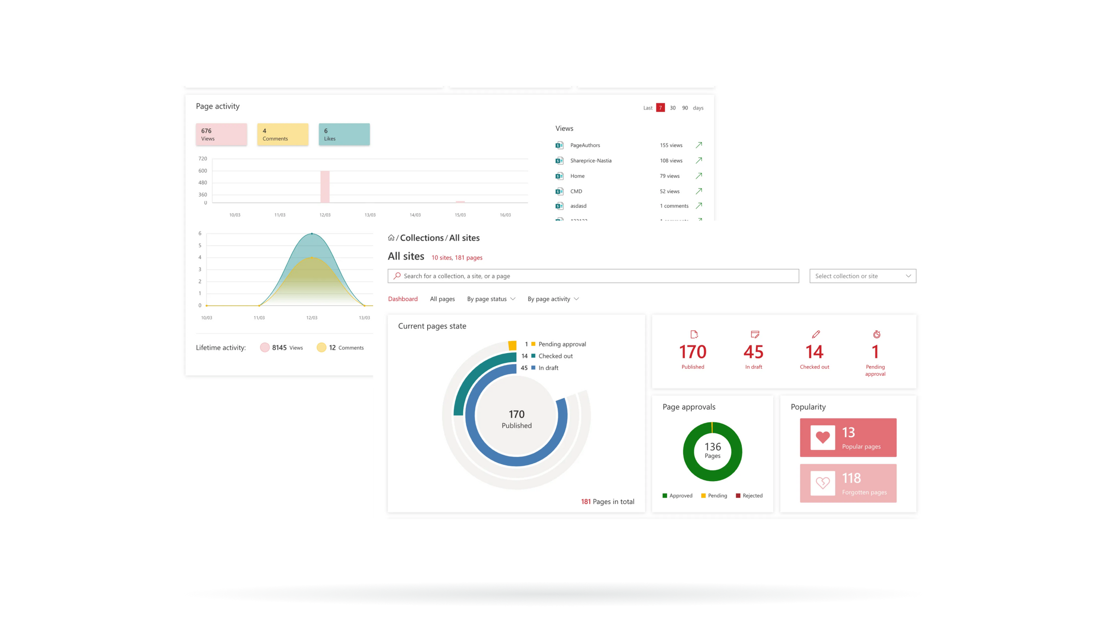Switch the activity period to 30 days
The width and height of the screenshot is (1106, 625).
tap(672, 107)
